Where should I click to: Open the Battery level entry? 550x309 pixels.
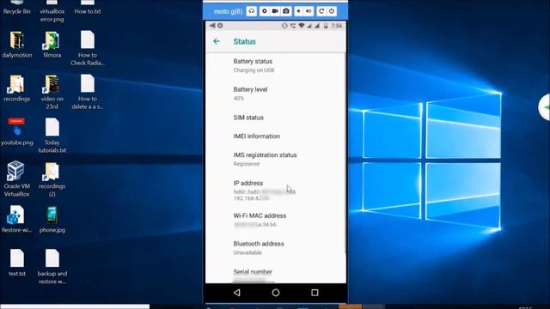click(x=276, y=94)
